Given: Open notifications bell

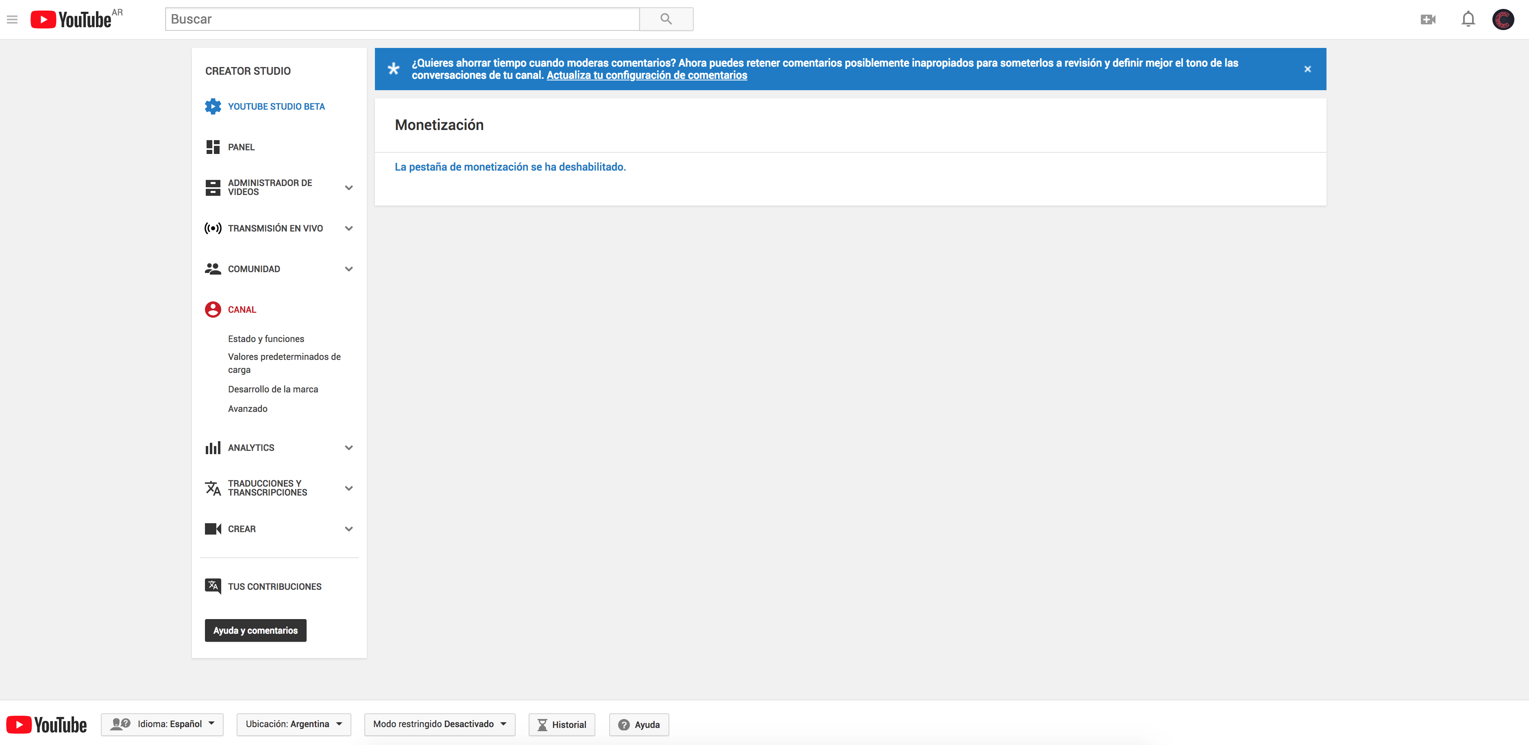Looking at the screenshot, I should coord(1468,19).
